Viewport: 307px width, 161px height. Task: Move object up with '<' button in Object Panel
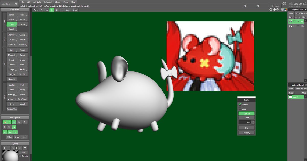point(296,17)
